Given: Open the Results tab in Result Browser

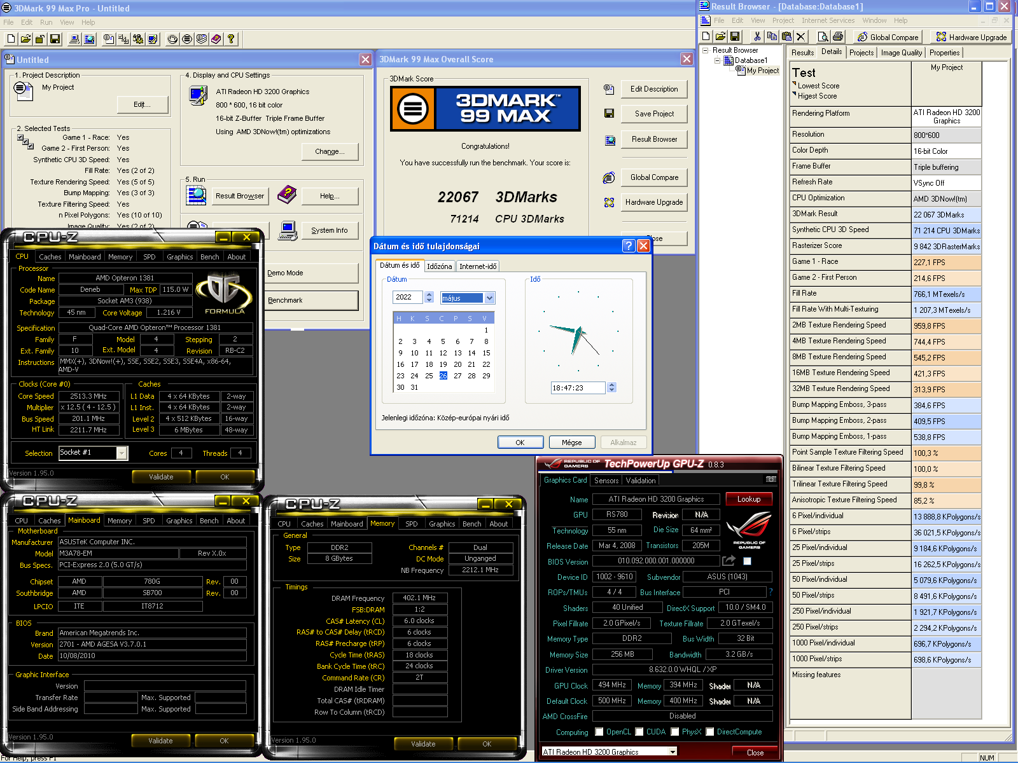Looking at the screenshot, I should (x=802, y=53).
